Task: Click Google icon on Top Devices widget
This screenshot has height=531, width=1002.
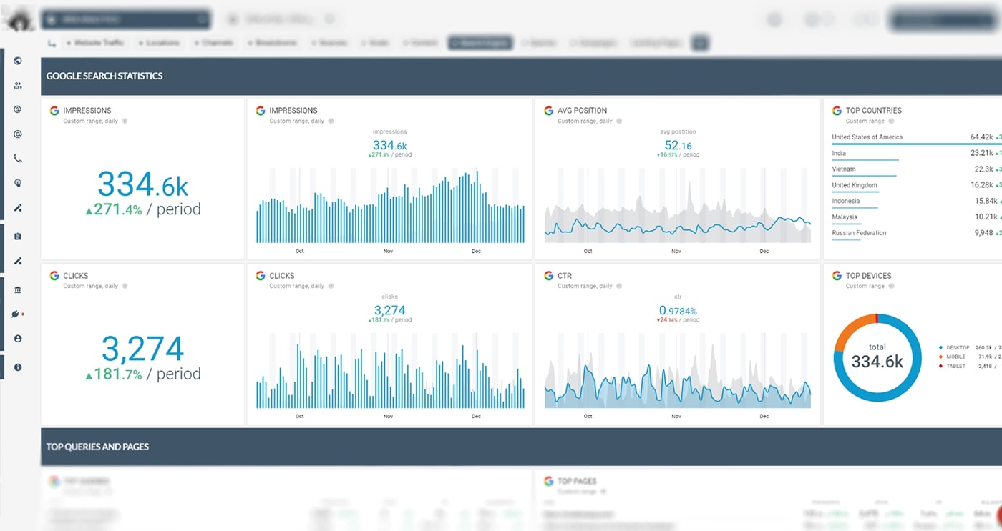Action: point(837,275)
